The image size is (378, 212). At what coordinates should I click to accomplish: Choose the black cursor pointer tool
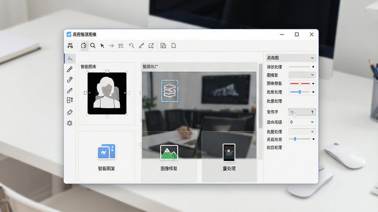tap(102, 46)
